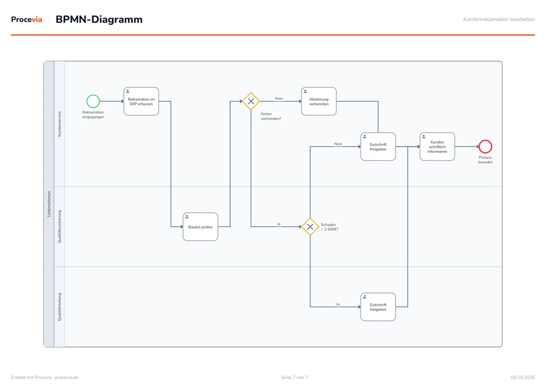Select the 'Bauteil prüfen' task box

pos(200,227)
